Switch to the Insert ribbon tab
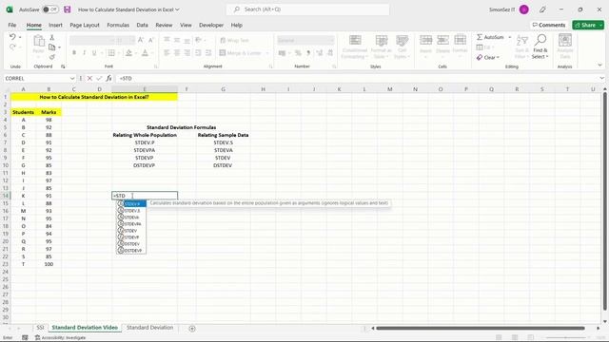The width and height of the screenshot is (609, 342). [x=55, y=25]
